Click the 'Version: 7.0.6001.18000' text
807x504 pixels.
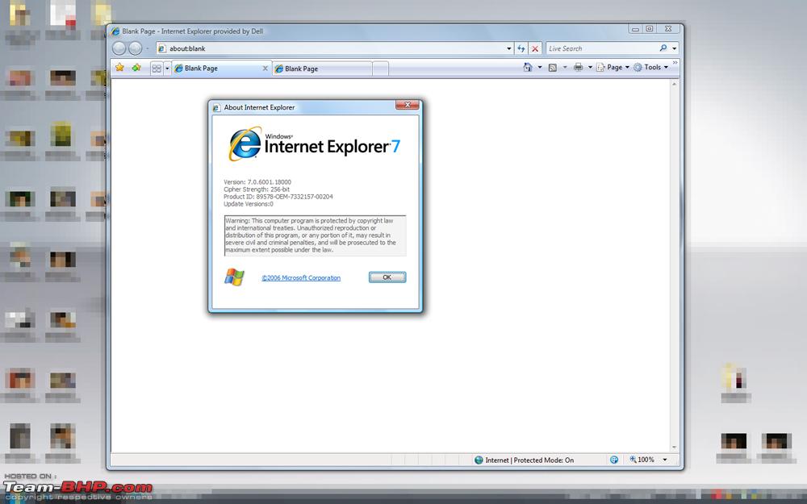[257, 182]
